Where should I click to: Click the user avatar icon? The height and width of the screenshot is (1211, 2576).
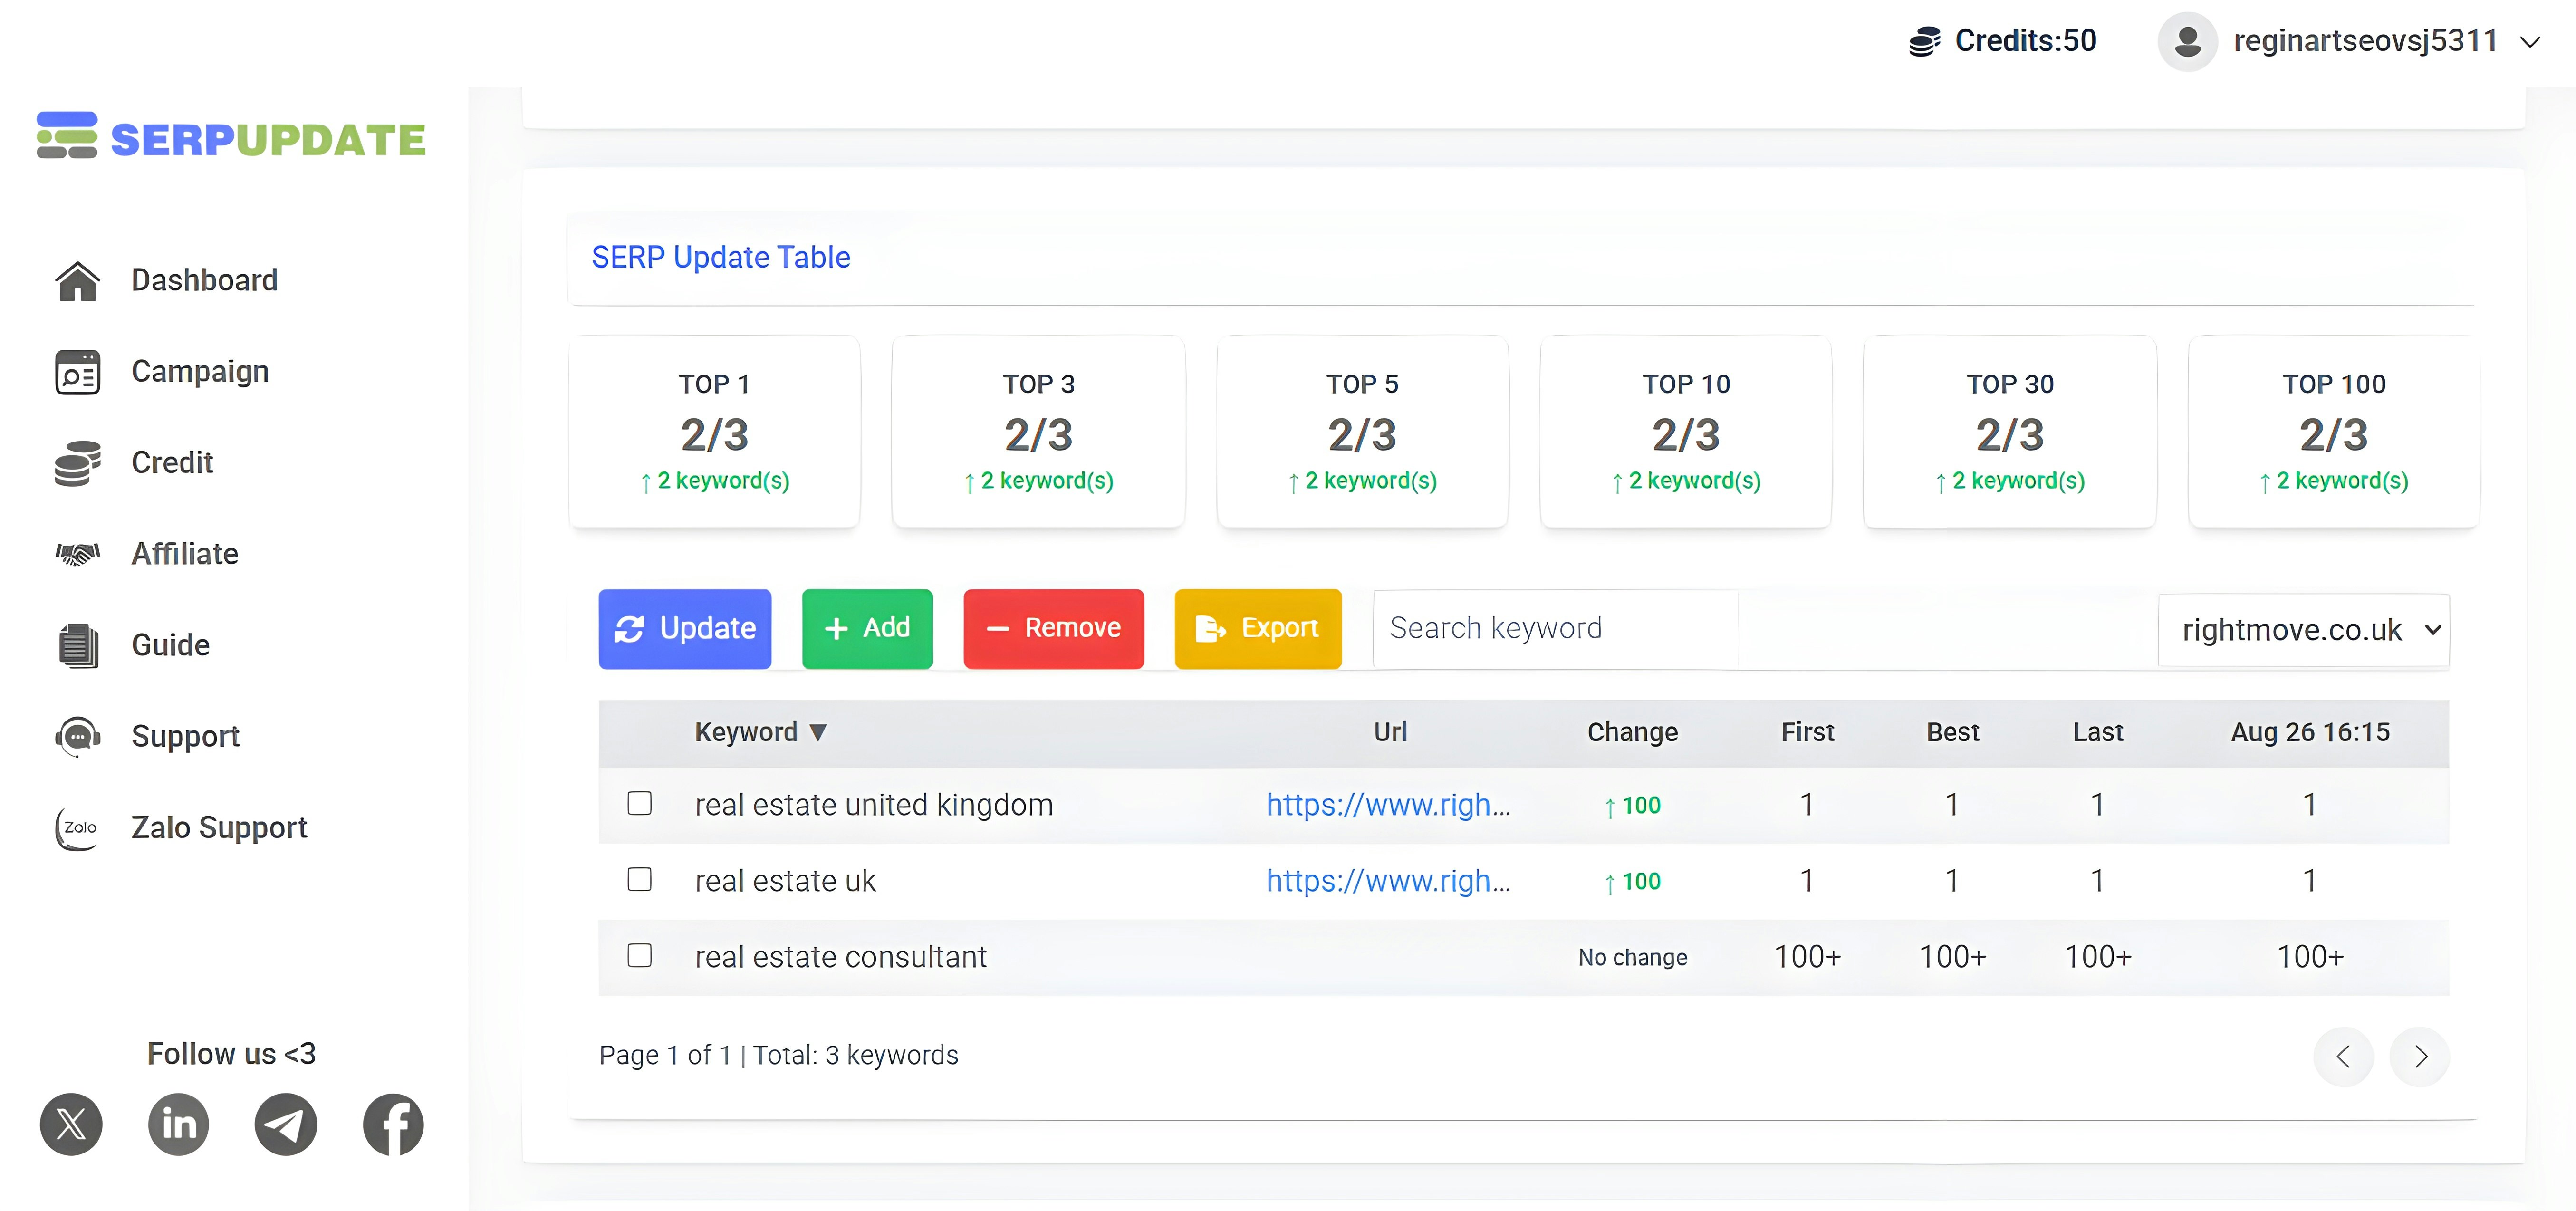coord(2187,42)
